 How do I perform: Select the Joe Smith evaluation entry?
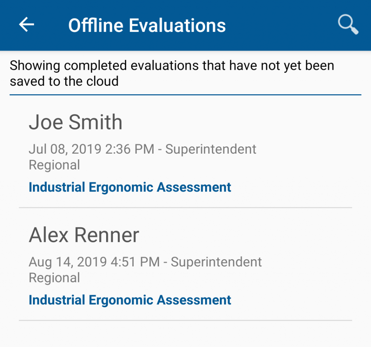pos(145,152)
